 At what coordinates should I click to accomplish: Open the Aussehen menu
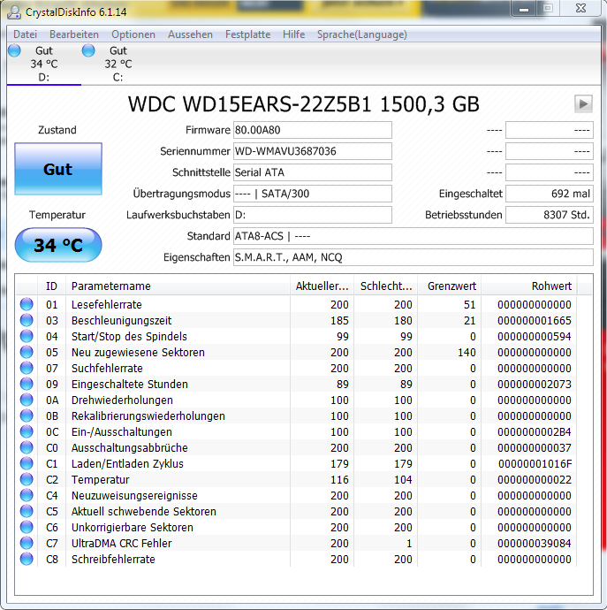(190, 34)
